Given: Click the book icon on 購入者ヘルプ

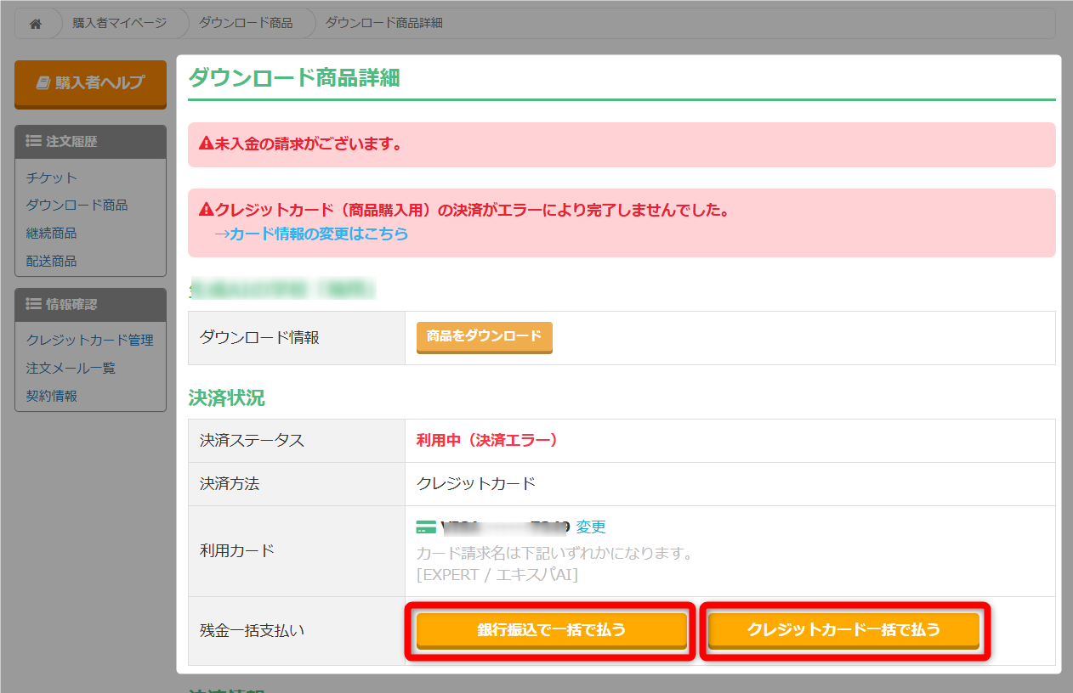Looking at the screenshot, I should (x=43, y=83).
